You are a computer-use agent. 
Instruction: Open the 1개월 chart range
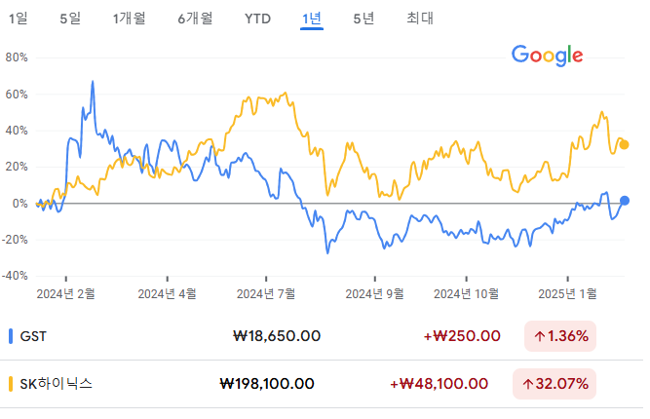tap(129, 19)
